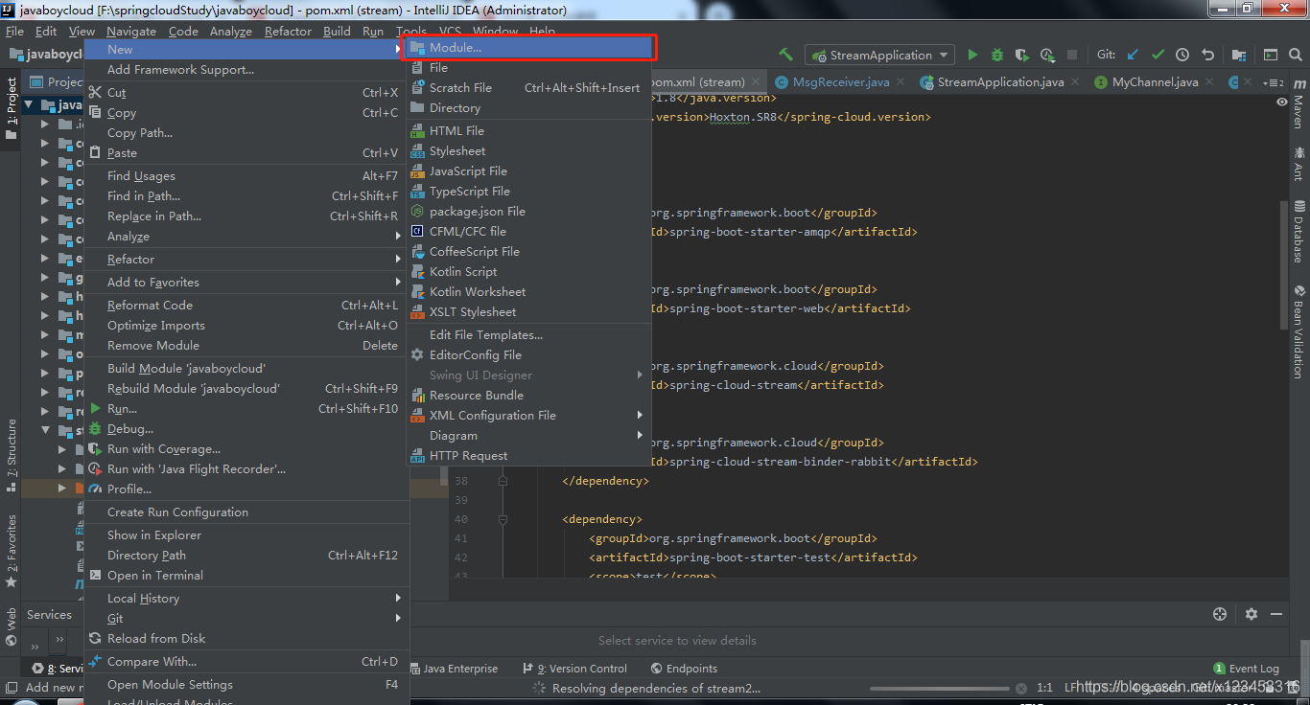
Task: Select Create Run Configuration in the context menu
Action: pos(246,512)
